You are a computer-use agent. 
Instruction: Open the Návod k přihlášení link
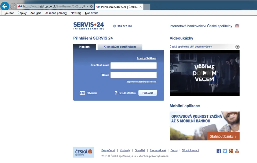tap(127, 93)
